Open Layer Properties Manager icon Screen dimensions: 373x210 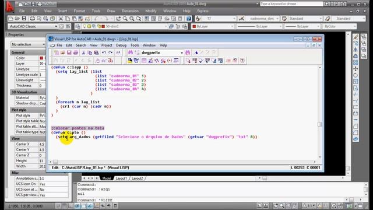tap(78, 26)
